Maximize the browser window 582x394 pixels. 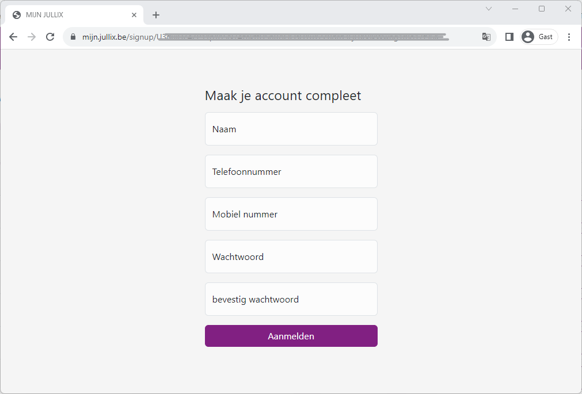542,9
